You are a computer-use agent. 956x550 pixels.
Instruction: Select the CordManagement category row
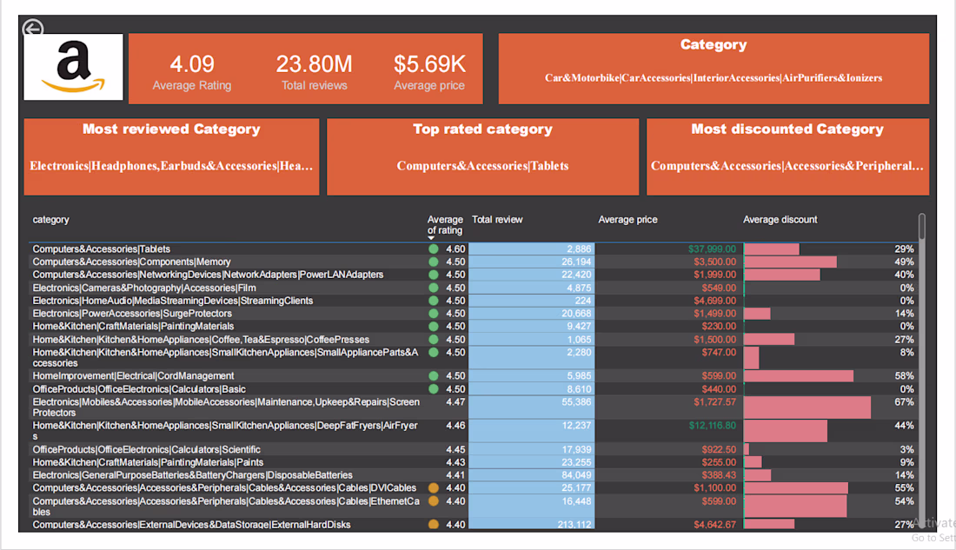tap(473, 375)
